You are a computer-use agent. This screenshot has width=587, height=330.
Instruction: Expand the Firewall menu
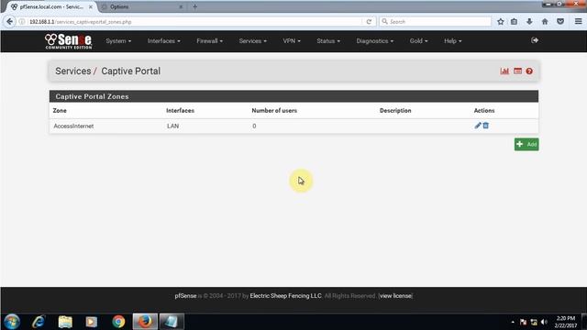click(x=210, y=41)
